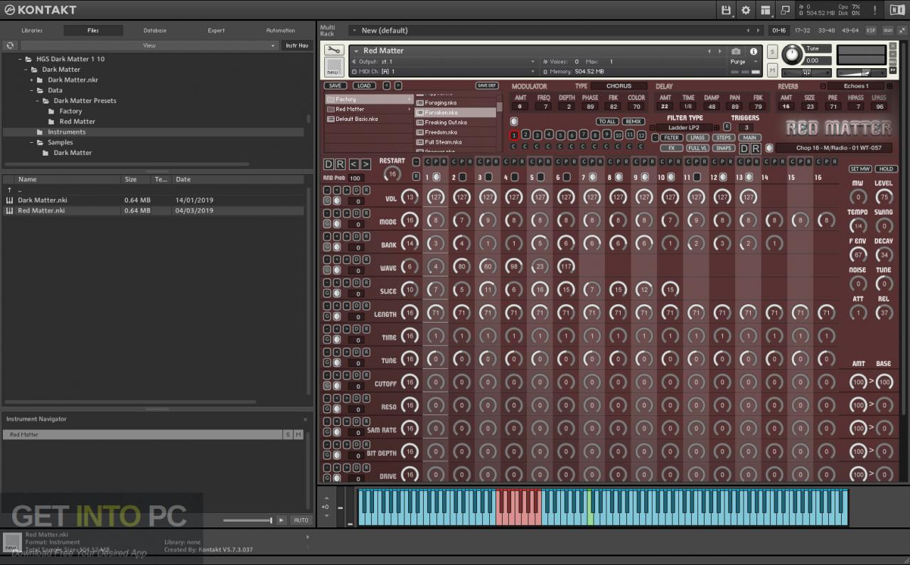Open the Purge dropdown menu
910x565 pixels.
pyautogui.click(x=743, y=62)
